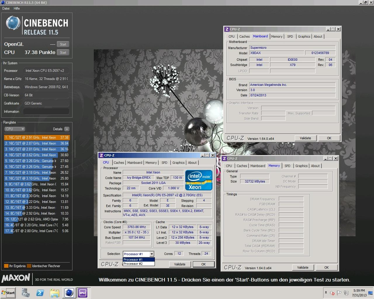Open Action Center flag tray icon
This screenshot has height=299, width=374.
[339, 293]
